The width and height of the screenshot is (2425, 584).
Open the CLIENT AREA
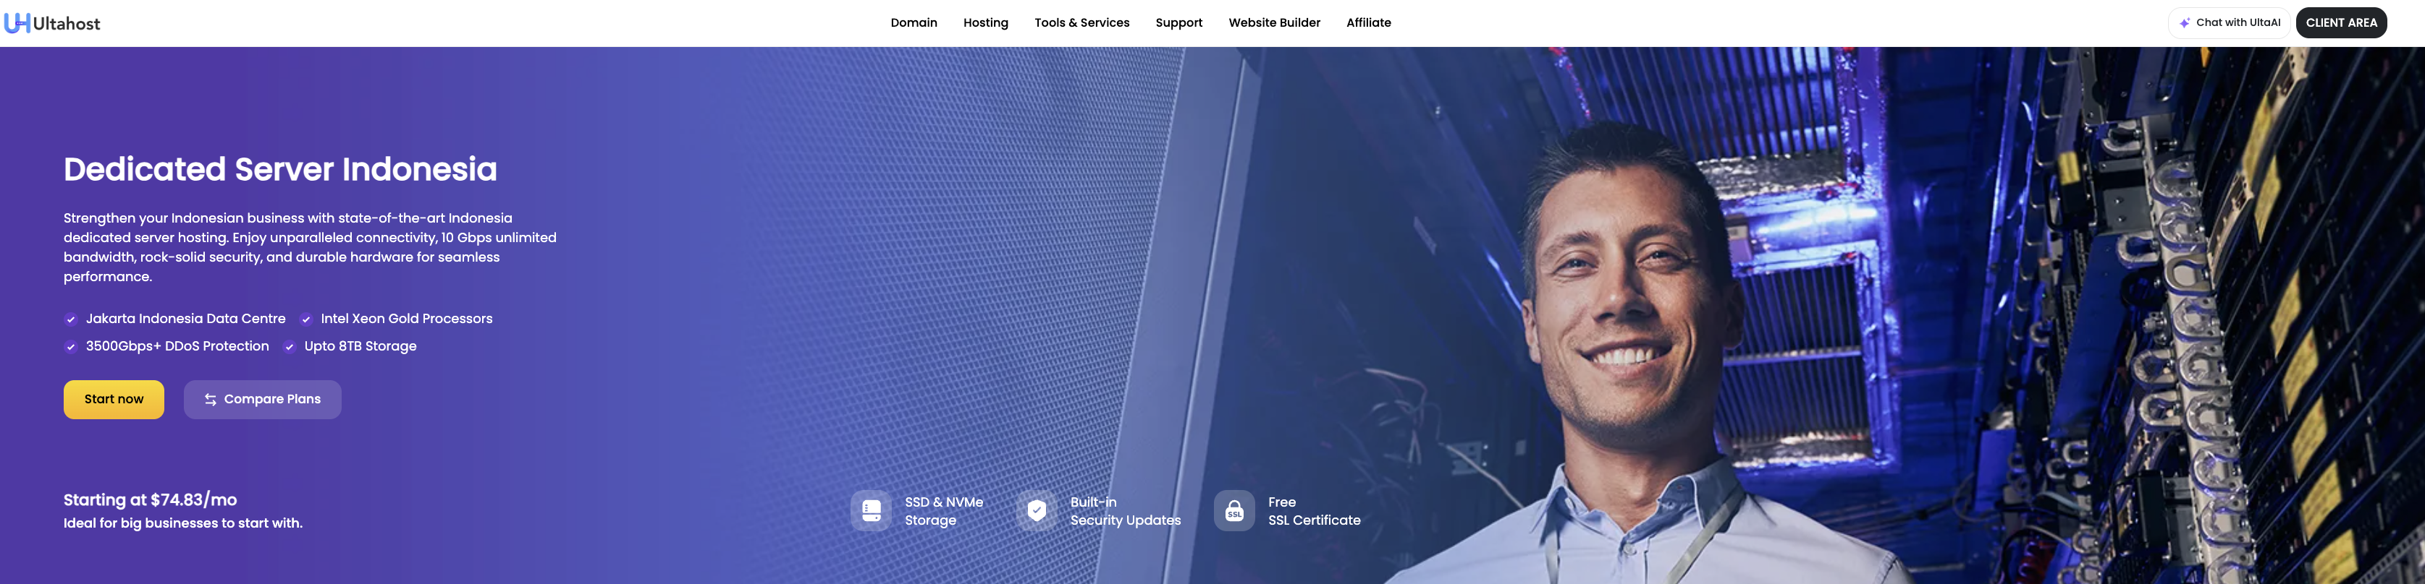[x=2340, y=22]
